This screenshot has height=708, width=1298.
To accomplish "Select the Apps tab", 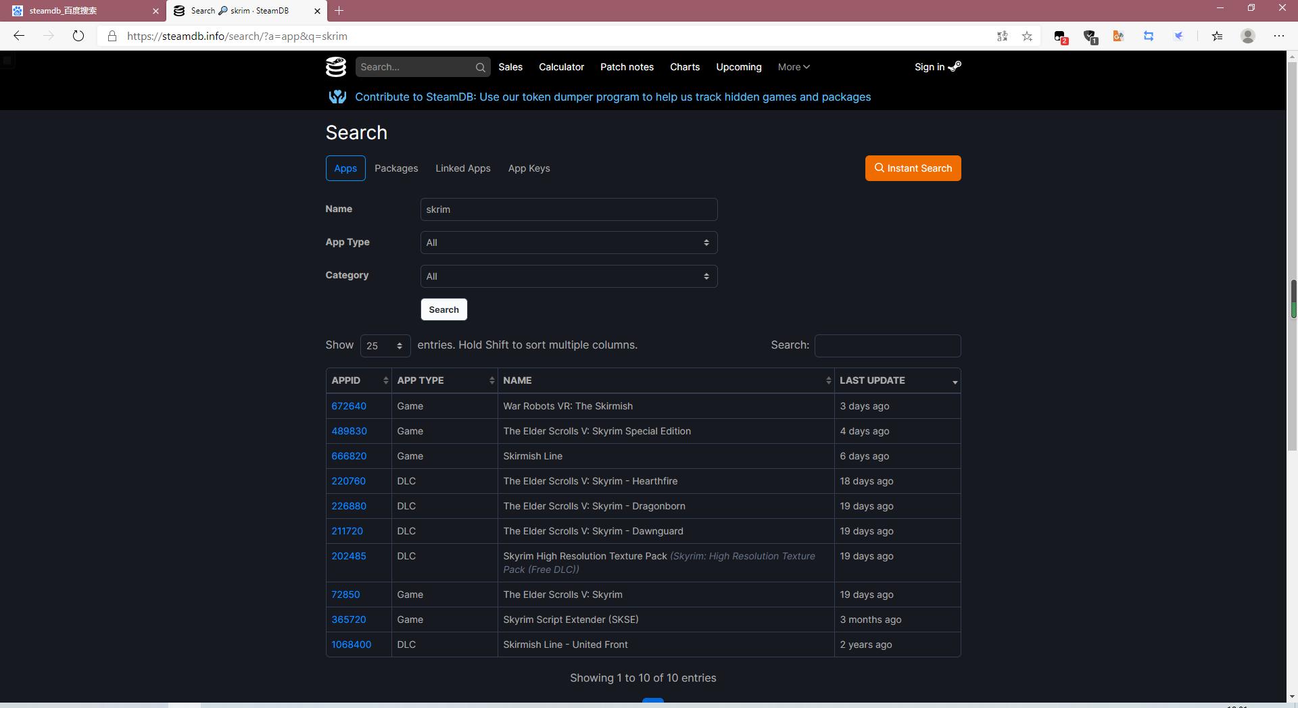I will (345, 168).
